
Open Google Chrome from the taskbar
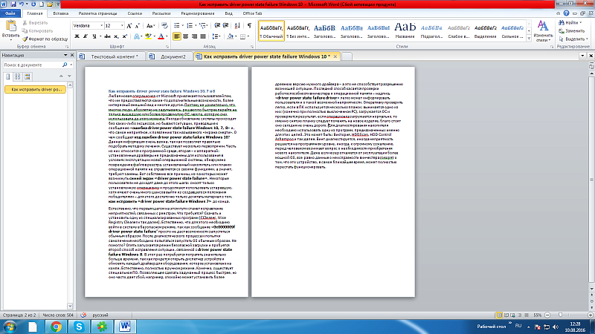pos(56,327)
